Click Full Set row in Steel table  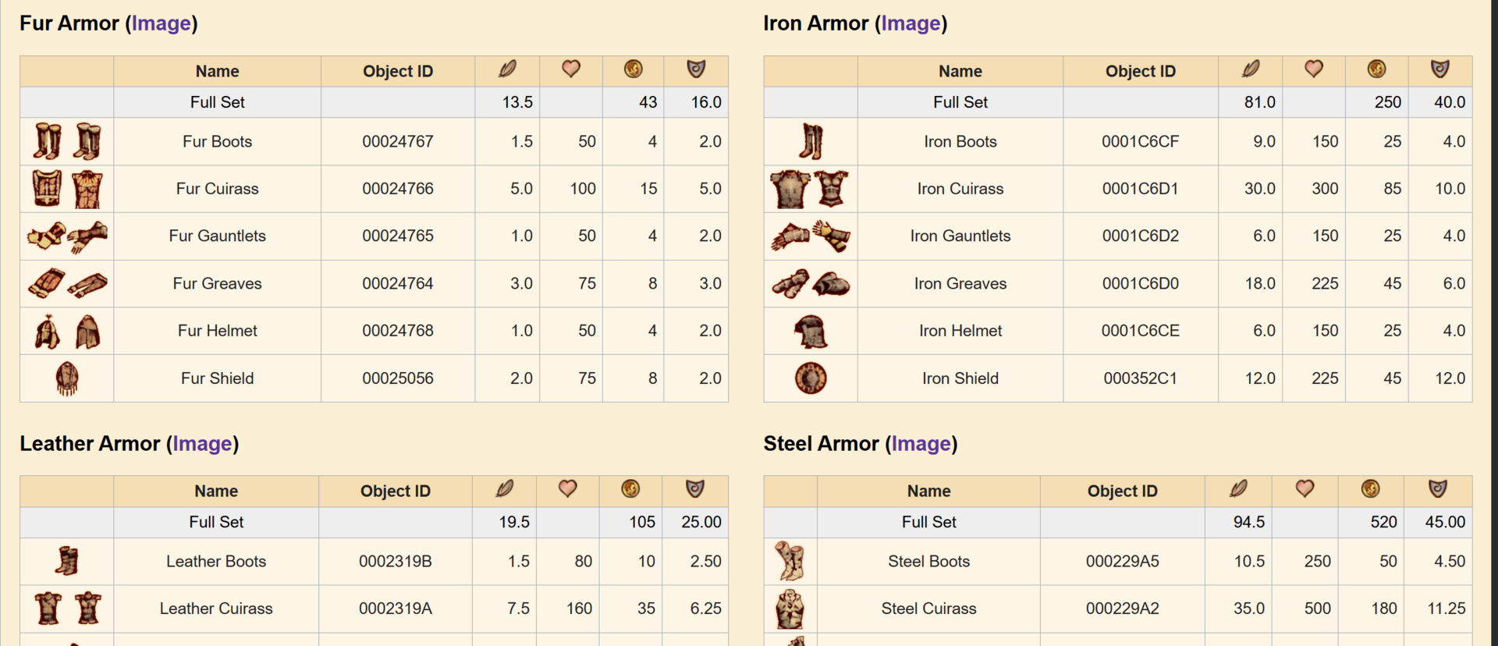coord(1118,522)
